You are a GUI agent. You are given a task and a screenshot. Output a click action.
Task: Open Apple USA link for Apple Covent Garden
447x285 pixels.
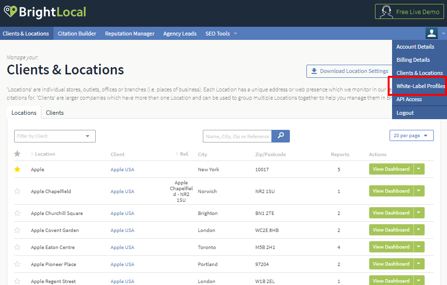[122, 230]
